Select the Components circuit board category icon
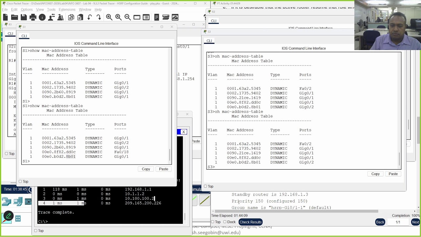The width and height of the screenshot is (421, 237). pos(28,201)
